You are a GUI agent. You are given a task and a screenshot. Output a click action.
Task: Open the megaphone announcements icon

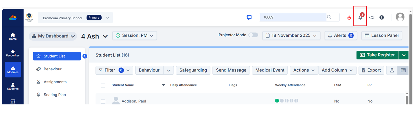click(372, 17)
